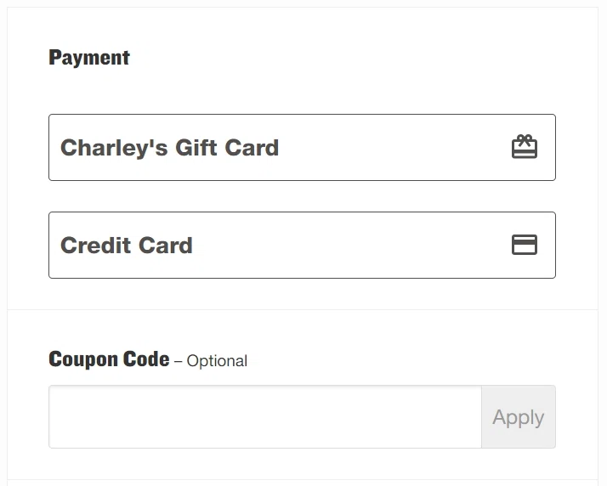The image size is (607, 486).
Task: Select Charley's Gift Card payment option
Action: tap(302, 147)
